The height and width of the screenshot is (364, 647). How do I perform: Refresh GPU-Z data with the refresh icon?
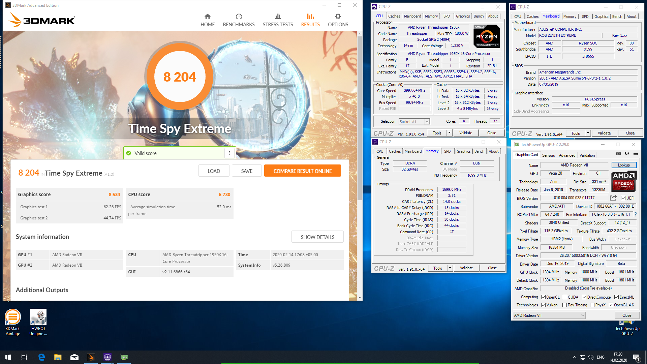pos(627,153)
